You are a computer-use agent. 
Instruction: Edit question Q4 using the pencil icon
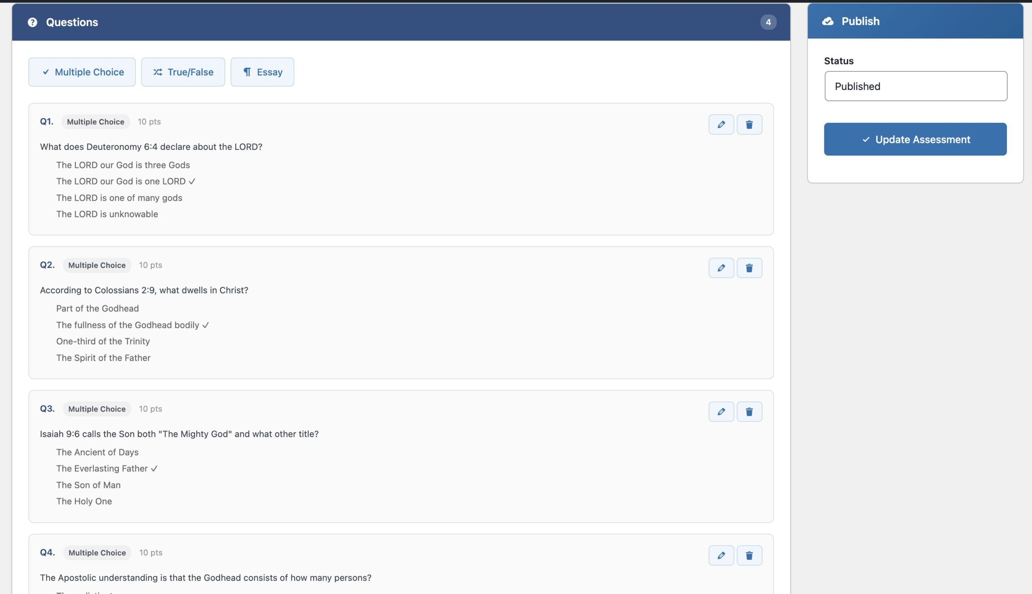pyautogui.click(x=721, y=555)
